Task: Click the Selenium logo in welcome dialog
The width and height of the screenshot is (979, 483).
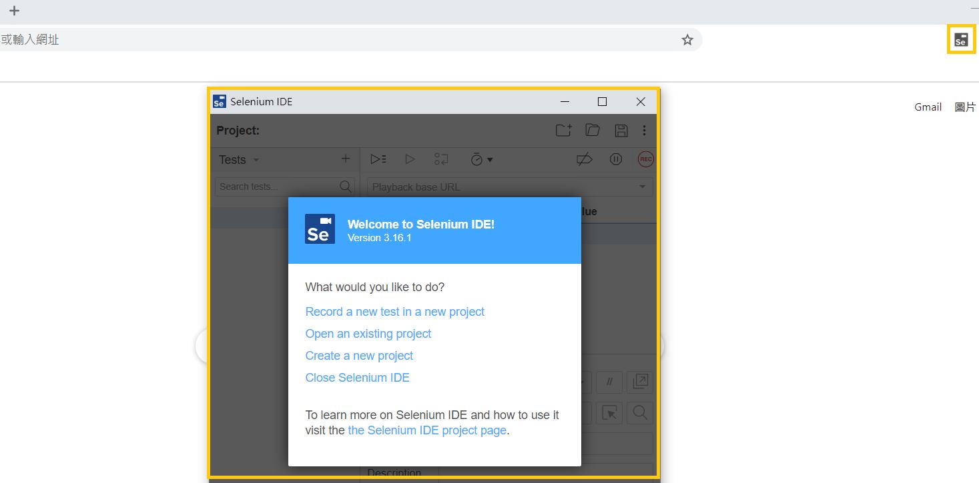Action: 320,229
